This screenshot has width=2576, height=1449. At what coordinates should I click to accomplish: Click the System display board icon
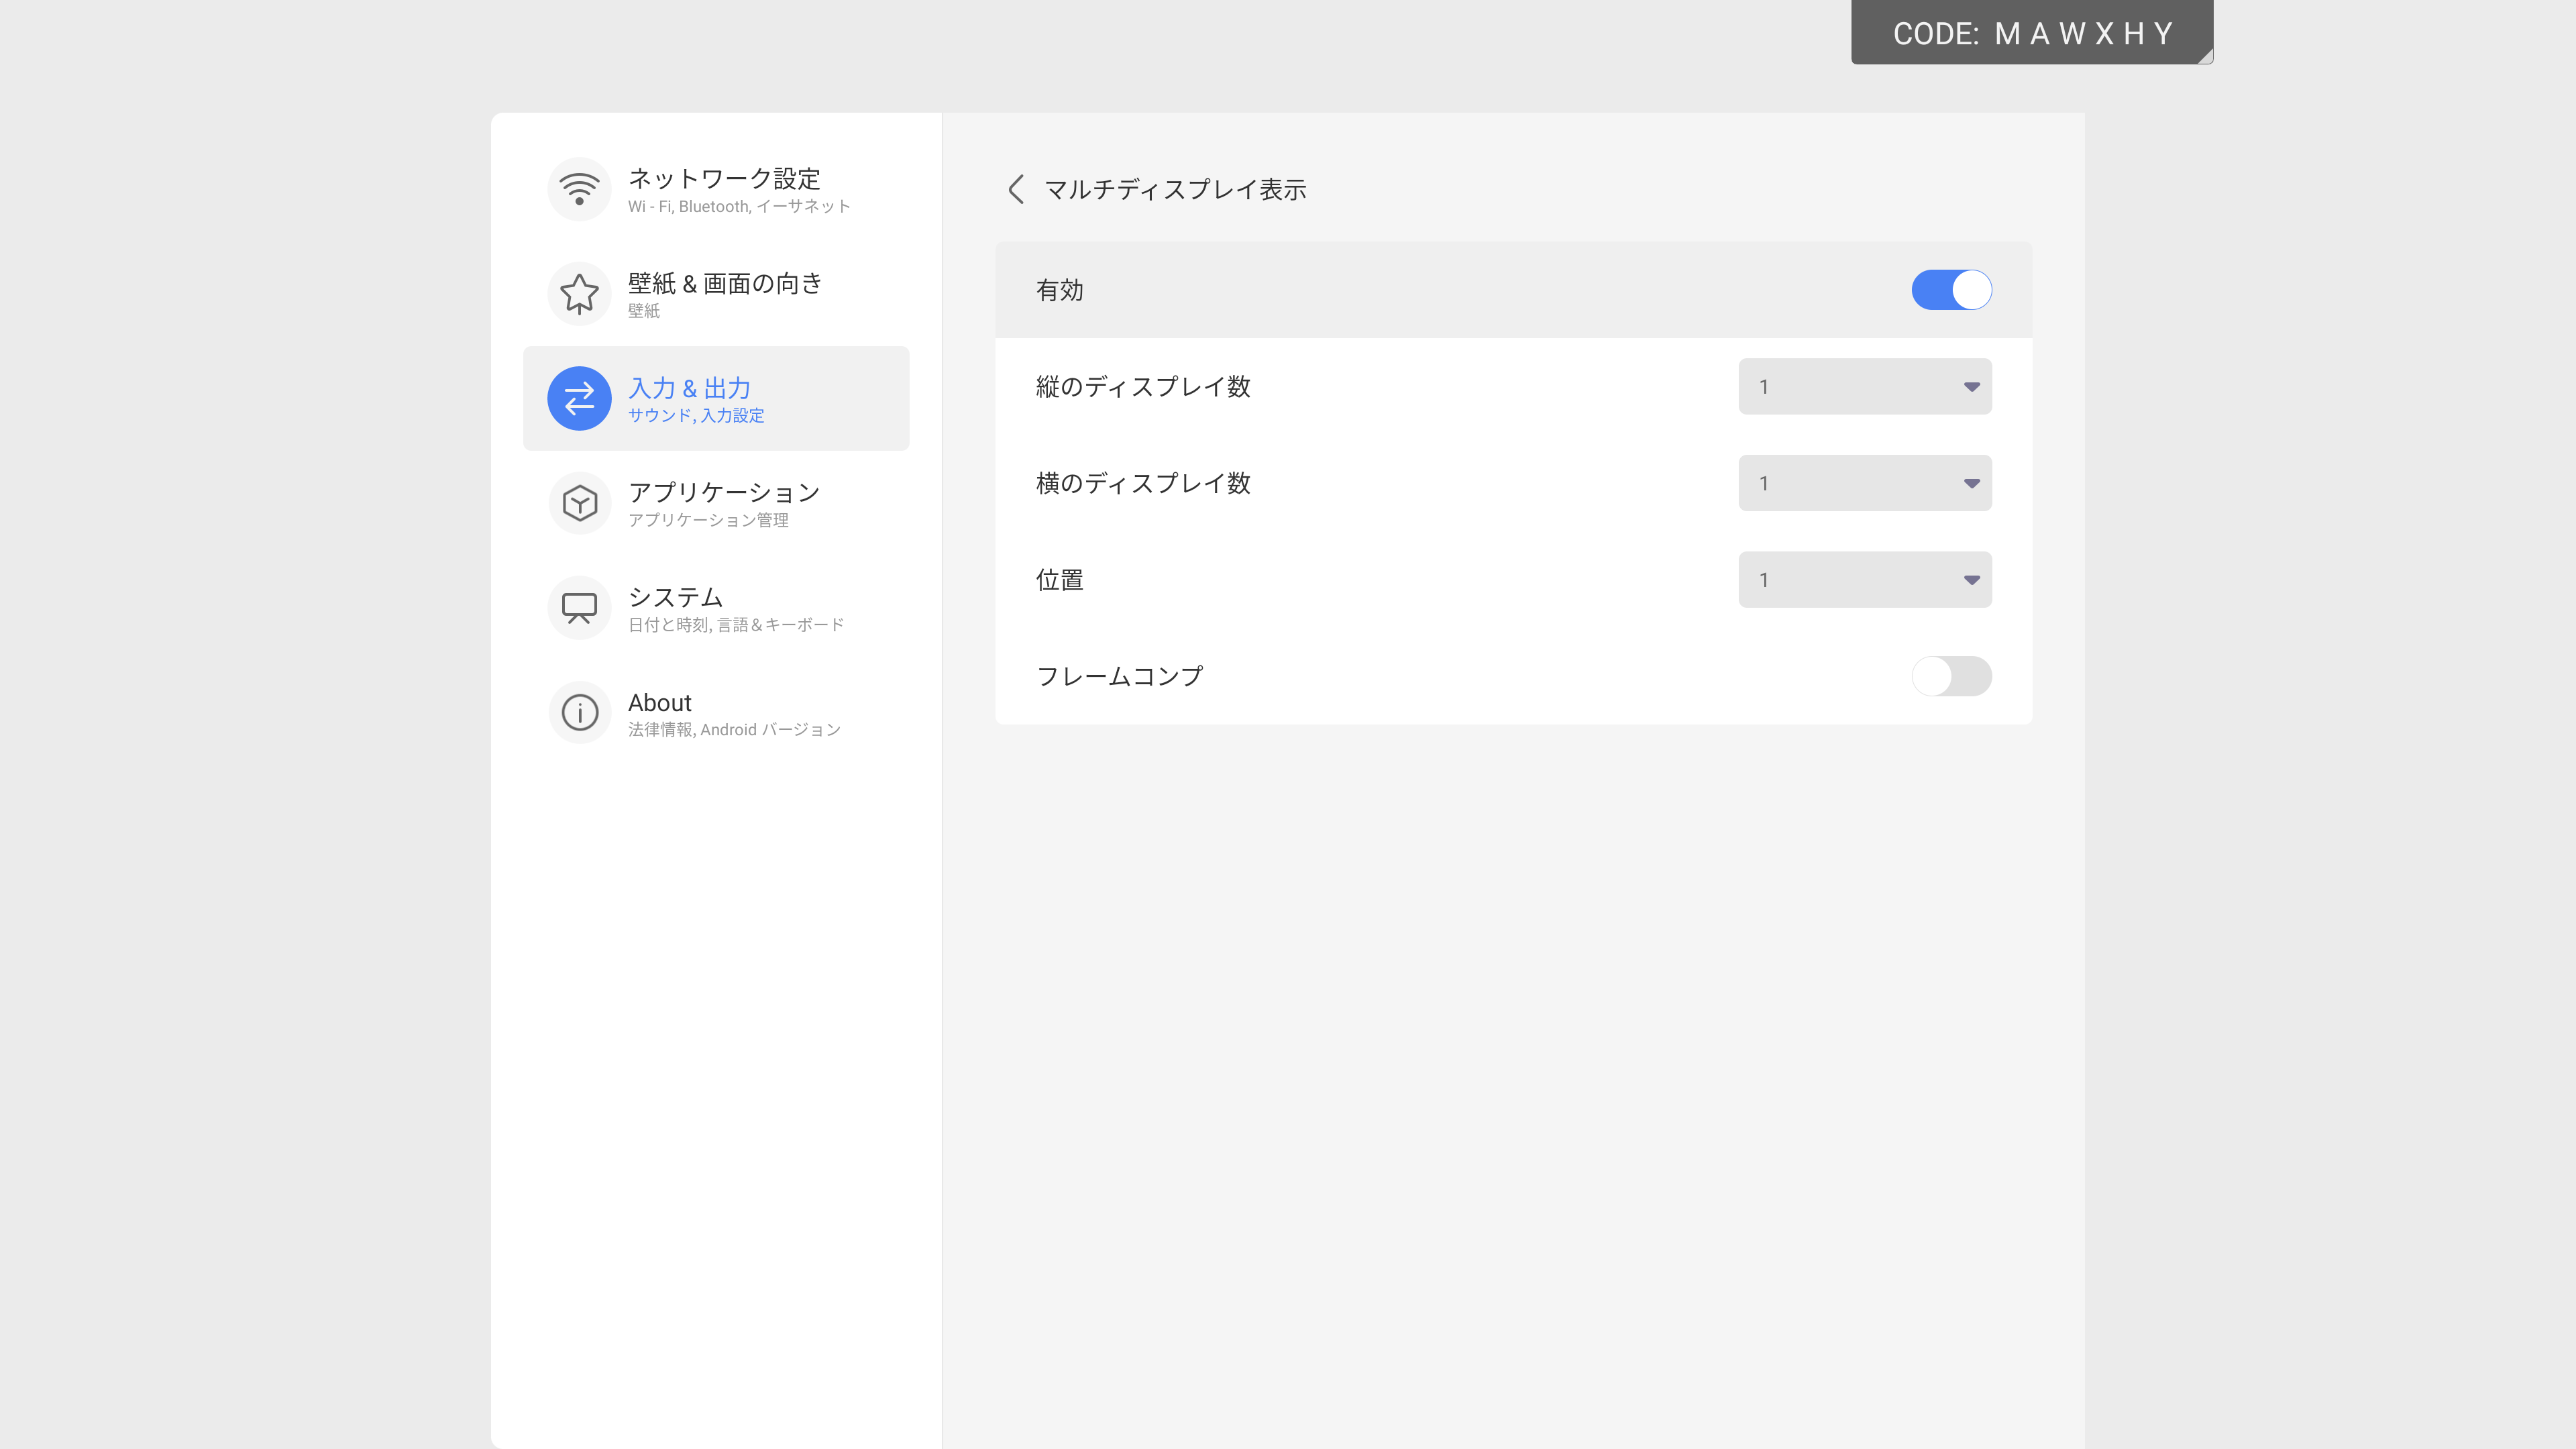[579, 608]
